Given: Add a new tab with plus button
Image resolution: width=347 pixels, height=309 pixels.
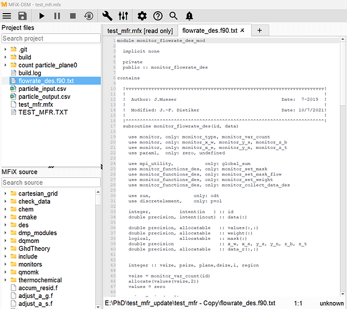Looking at the screenshot, I should click(x=260, y=30).
